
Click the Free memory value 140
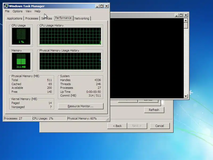point(50,92)
